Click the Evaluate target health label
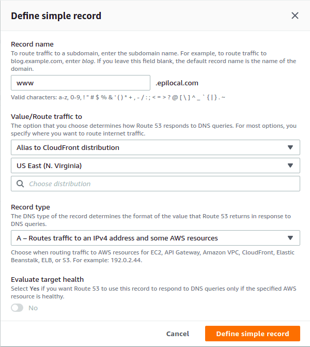Viewport: 310px width, 347px height. 47,280
